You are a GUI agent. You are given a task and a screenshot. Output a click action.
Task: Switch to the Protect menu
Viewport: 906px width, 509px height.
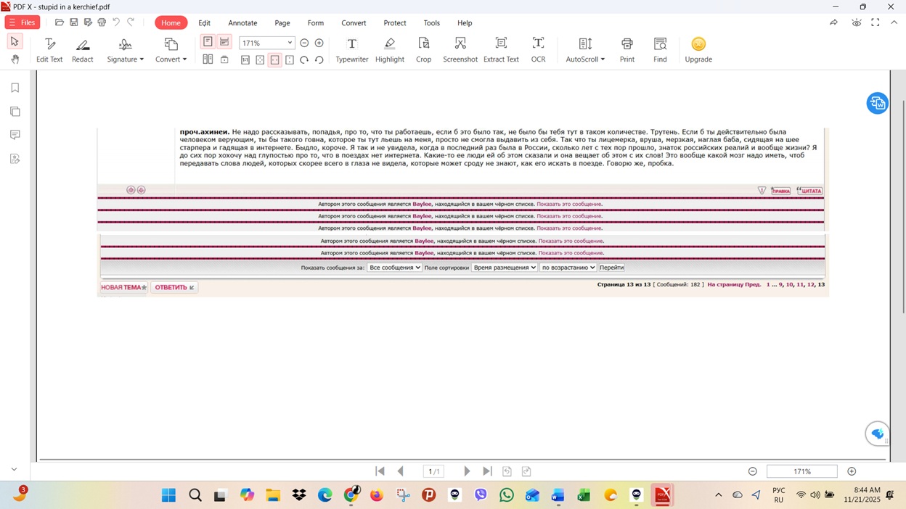394,22
